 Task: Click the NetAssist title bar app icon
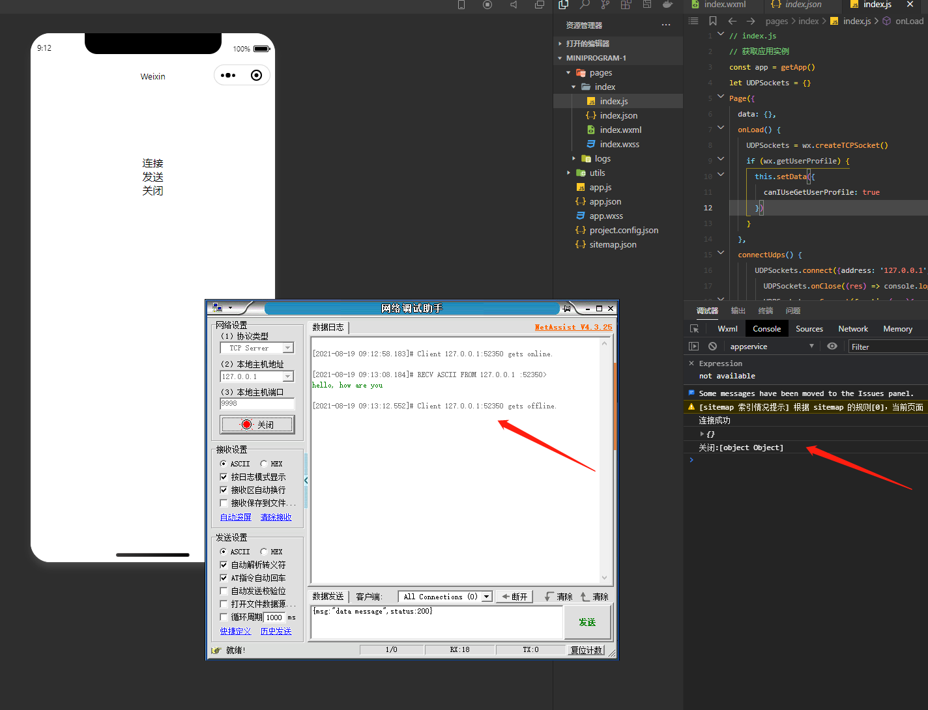[218, 308]
